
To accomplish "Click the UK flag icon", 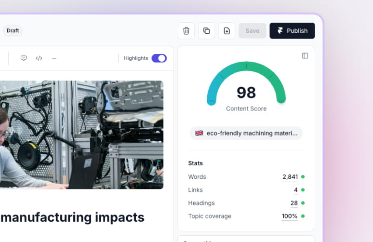I will pos(199,133).
